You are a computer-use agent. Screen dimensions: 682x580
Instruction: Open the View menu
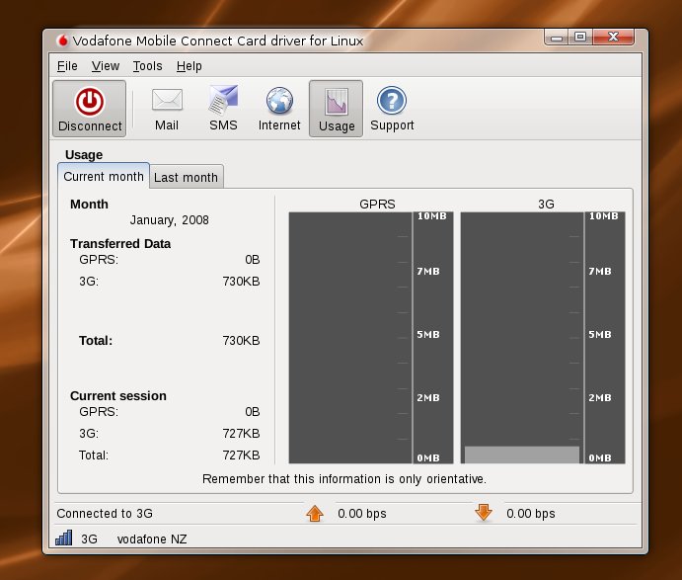pyautogui.click(x=106, y=66)
